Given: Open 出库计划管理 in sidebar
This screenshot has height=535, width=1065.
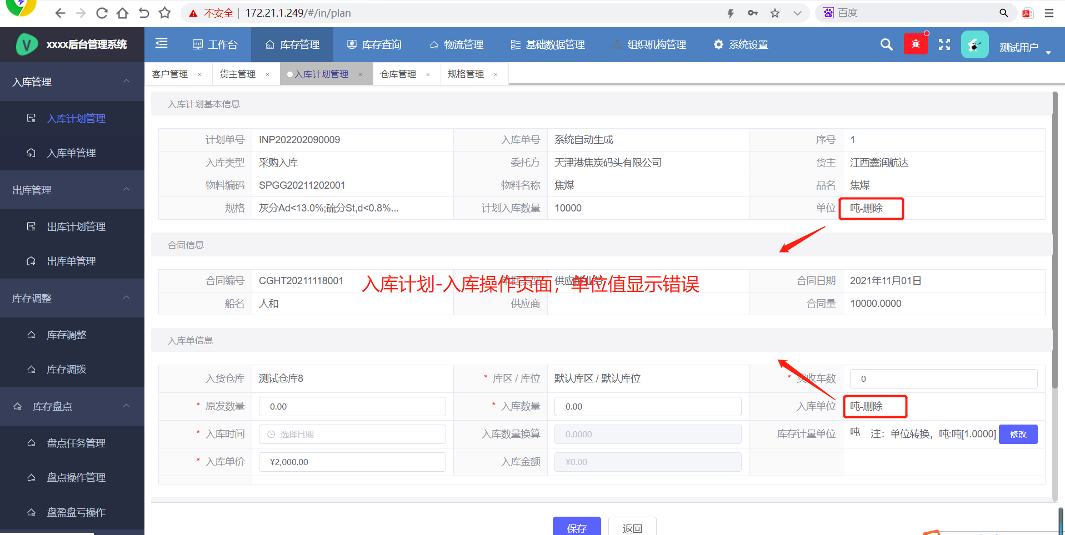Looking at the screenshot, I should (x=72, y=226).
